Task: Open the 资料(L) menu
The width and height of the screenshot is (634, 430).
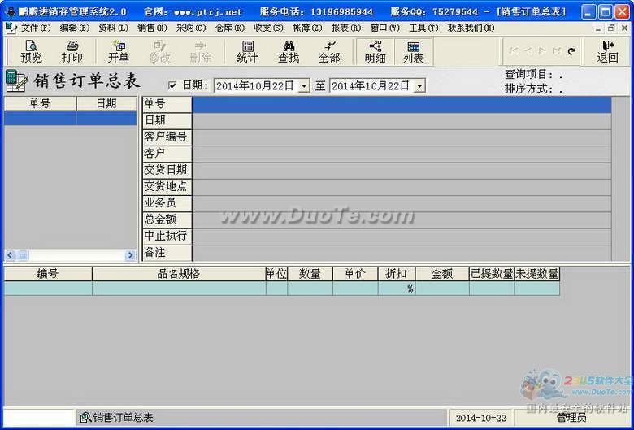Action: point(113,28)
